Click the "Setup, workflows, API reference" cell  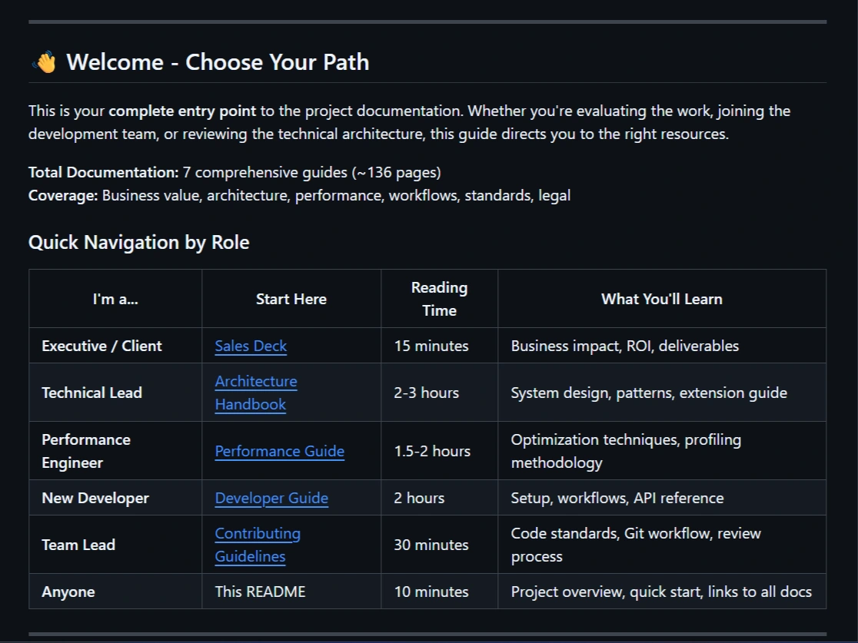(617, 498)
